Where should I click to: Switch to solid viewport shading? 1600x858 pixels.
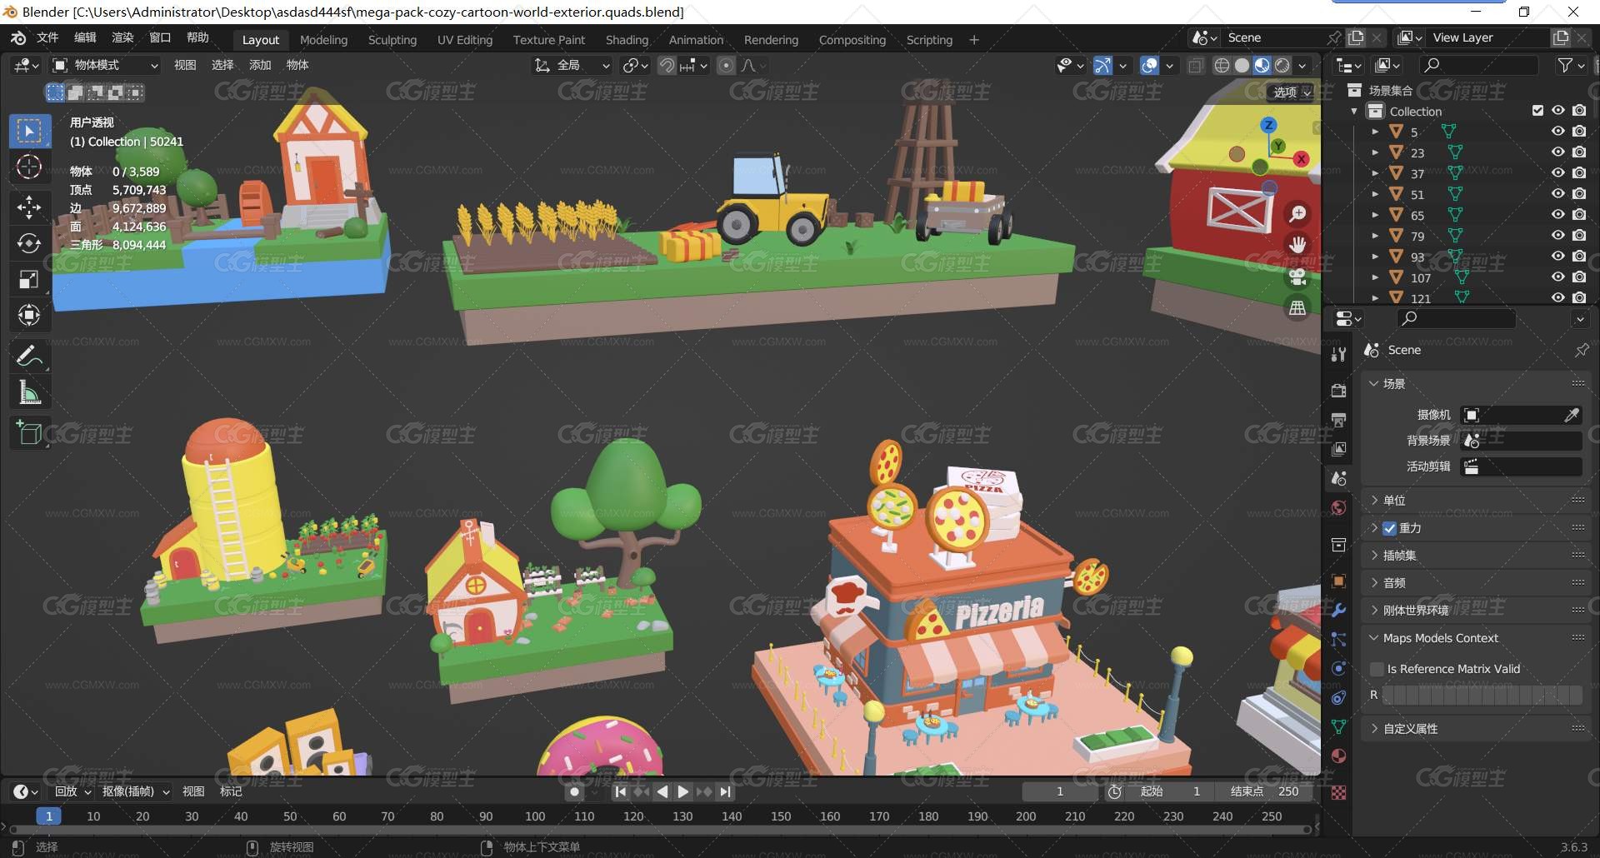click(1242, 65)
